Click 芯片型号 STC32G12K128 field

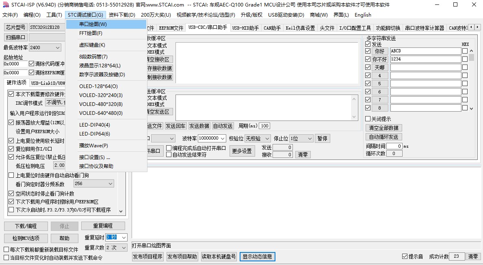coord(47,27)
